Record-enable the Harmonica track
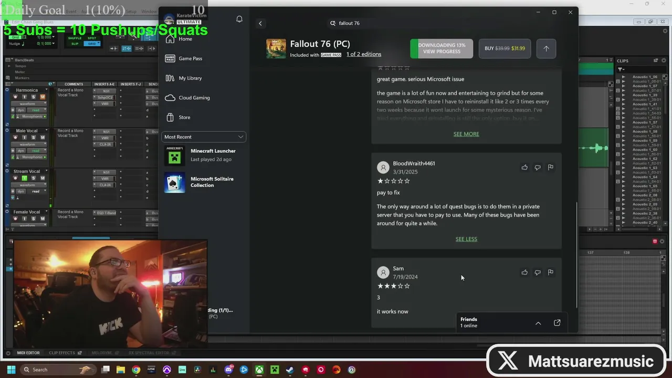672x378 pixels. (15, 97)
